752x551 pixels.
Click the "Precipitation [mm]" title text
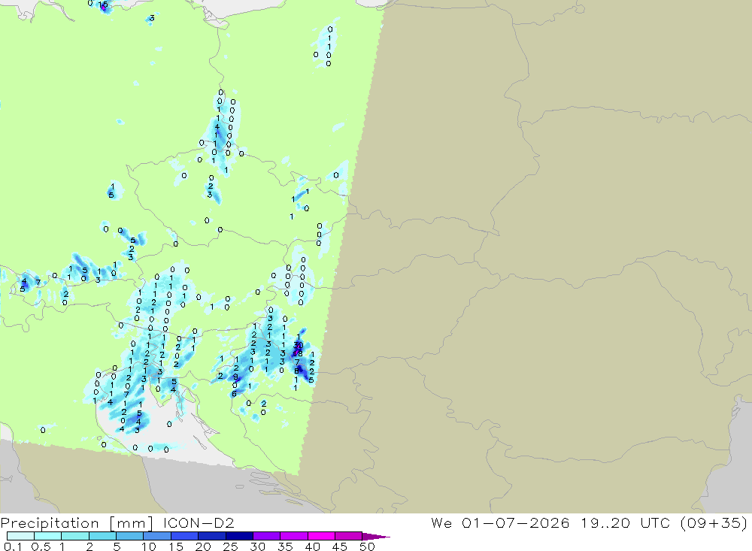click(77, 523)
